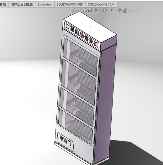163x165 pixels.
Task: Click the Display Style icon
Action: pyautogui.click(x=104, y=10)
